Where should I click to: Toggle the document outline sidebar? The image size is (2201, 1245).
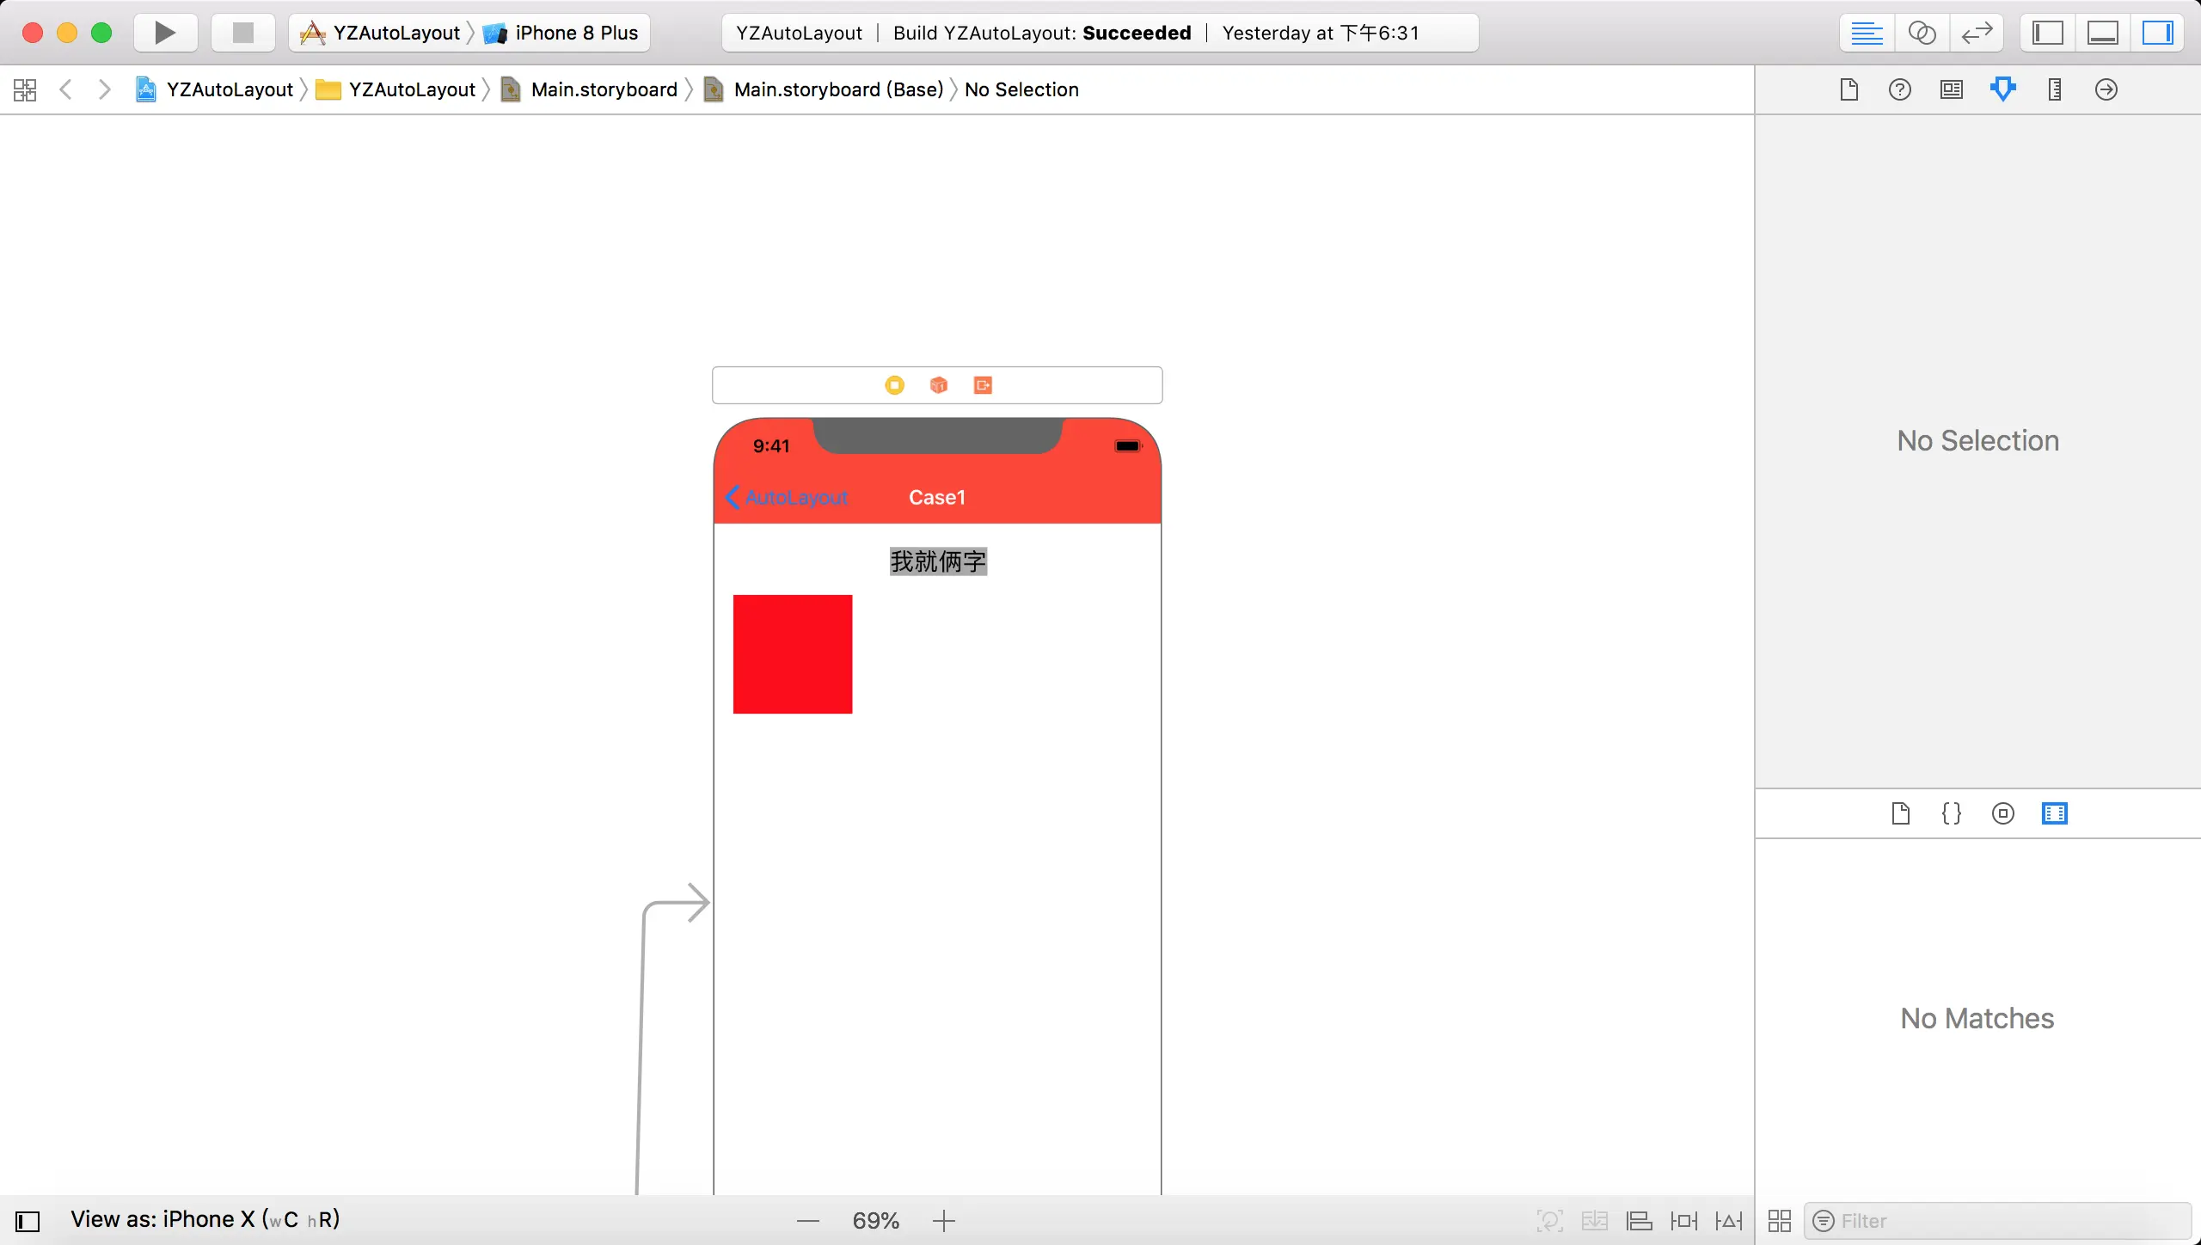point(28,1221)
